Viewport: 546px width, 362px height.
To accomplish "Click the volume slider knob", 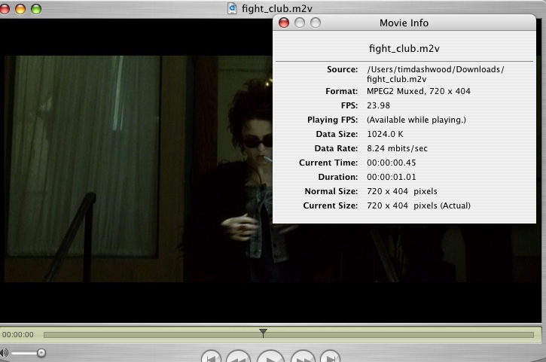I will (x=41, y=353).
